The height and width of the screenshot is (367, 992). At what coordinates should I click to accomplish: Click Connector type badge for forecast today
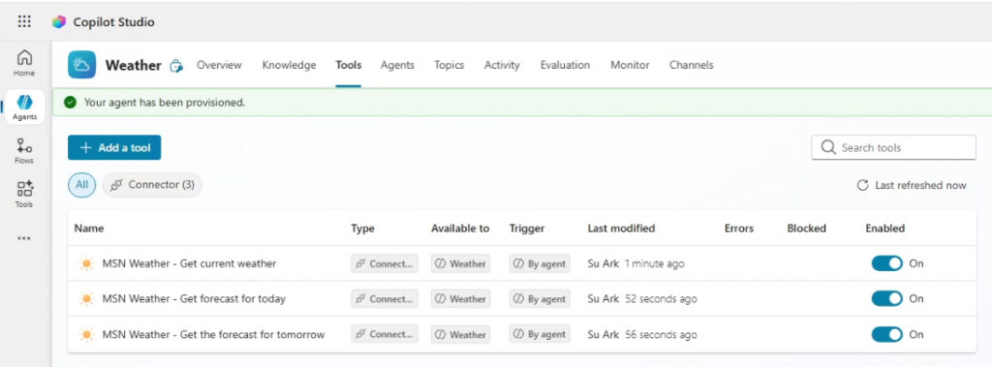[385, 298]
